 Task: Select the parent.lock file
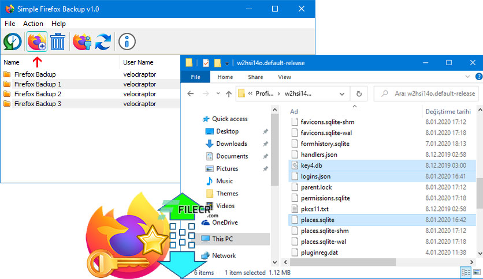pyautogui.click(x=382, y=187)
